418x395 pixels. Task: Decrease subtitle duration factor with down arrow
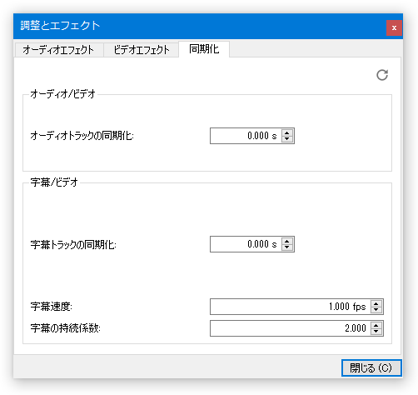tap(376, 332)
